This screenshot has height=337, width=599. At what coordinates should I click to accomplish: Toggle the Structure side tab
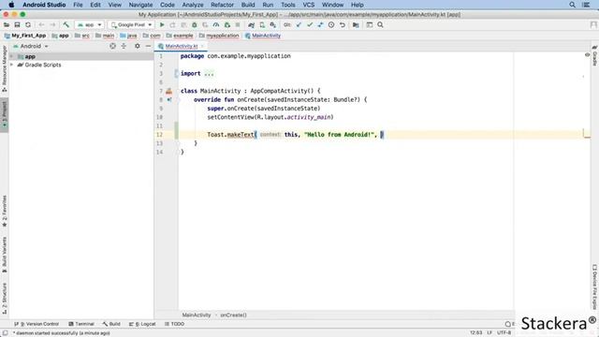tap(4, 299)
